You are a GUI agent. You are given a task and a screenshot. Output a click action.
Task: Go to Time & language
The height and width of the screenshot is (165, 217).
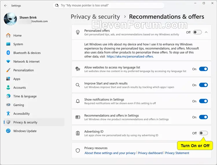coord(34,96)
